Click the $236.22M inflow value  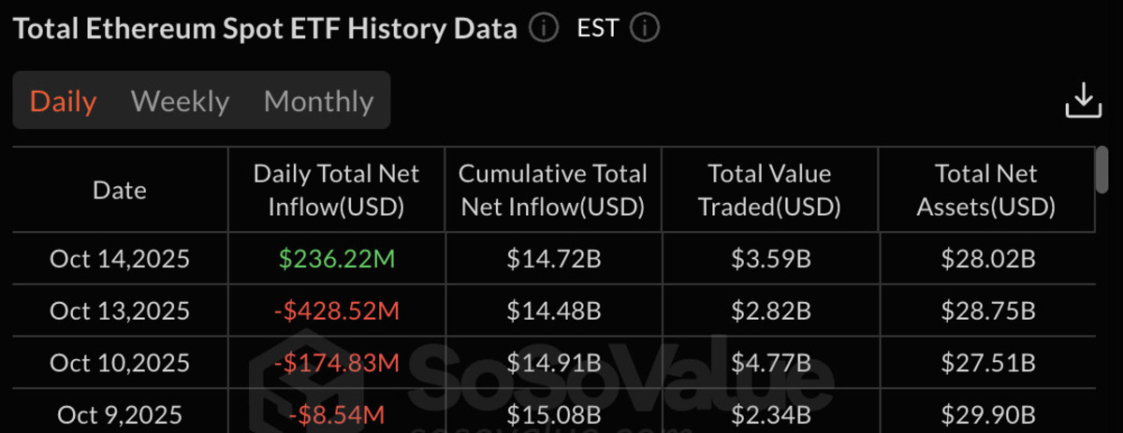[336, 259]
